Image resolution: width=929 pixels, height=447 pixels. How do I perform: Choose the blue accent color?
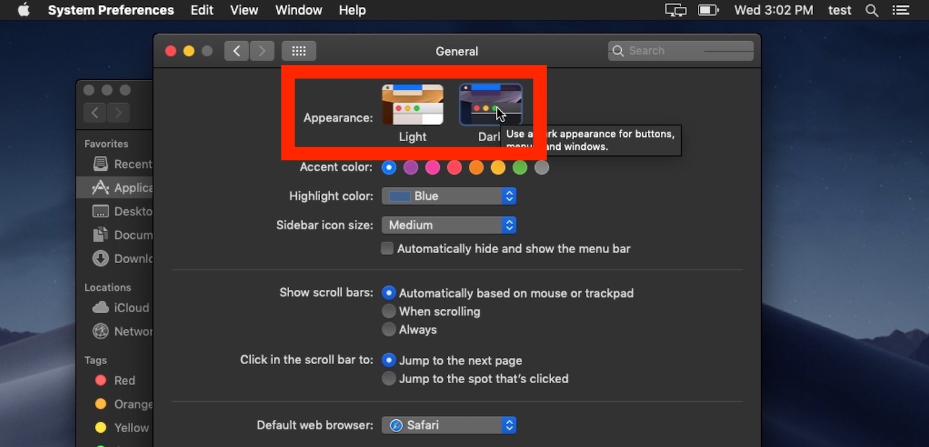[x=389, y=167]
